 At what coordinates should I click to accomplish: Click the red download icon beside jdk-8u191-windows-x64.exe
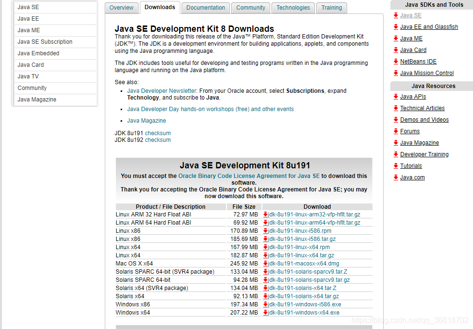[x=265, y=313]
